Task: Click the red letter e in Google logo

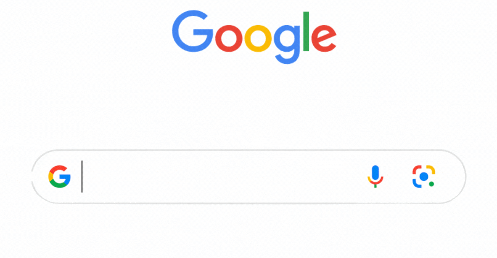Action: tap(324, 38)
